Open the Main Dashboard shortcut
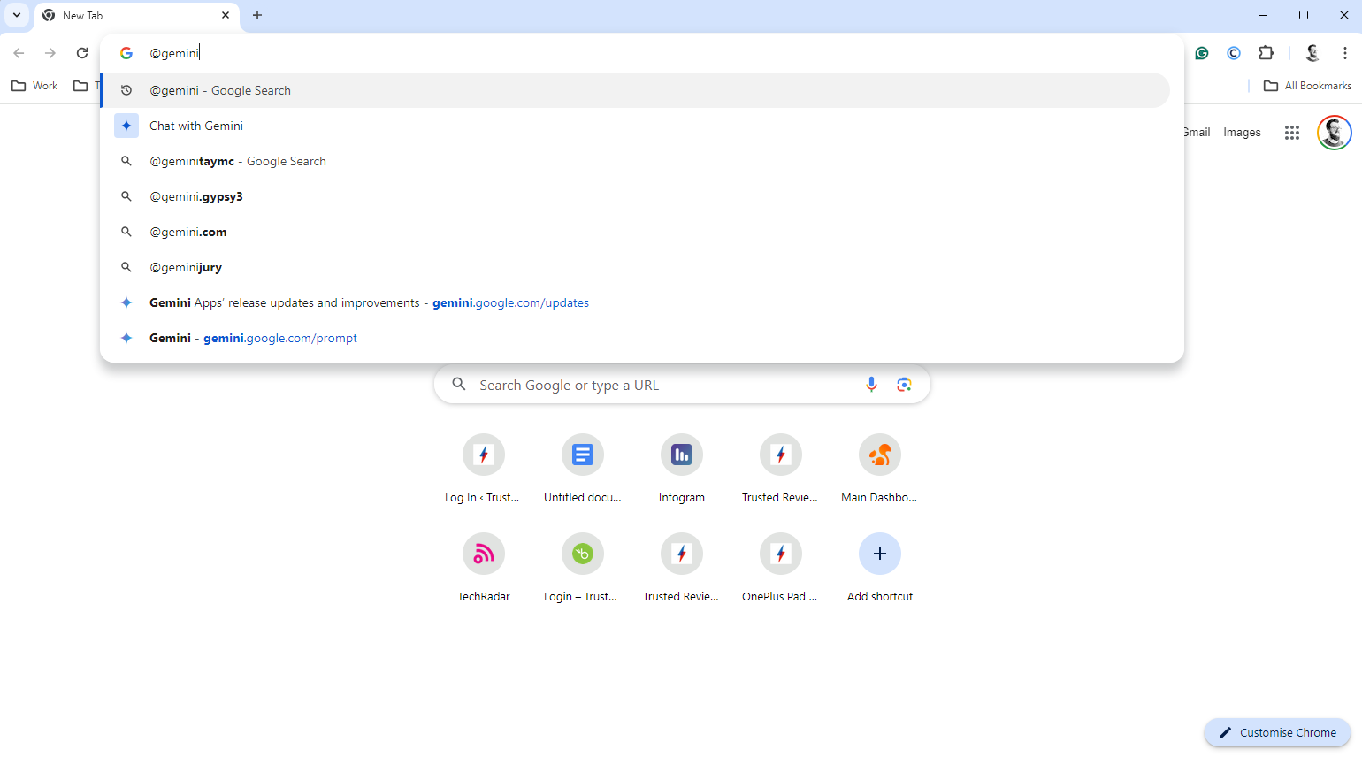Screen dimensions: 1362x757 click(x=880, y=470)
